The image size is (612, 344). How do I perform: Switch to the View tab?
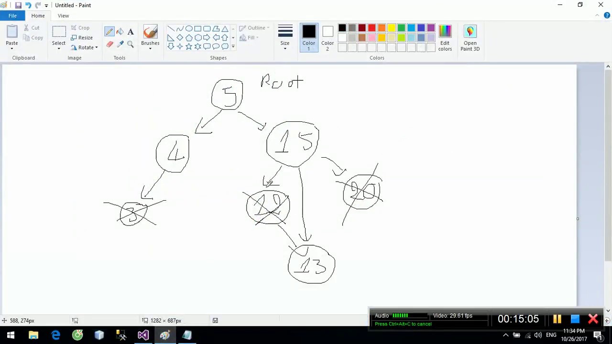[63, 16]
